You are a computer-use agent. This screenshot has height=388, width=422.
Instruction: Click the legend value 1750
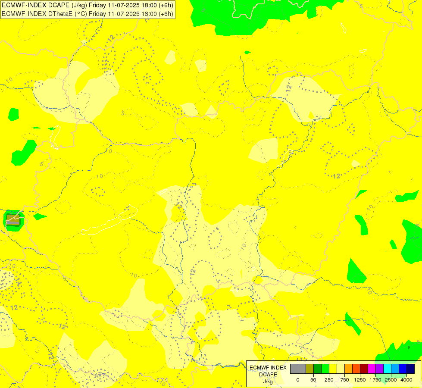(375, 380)
